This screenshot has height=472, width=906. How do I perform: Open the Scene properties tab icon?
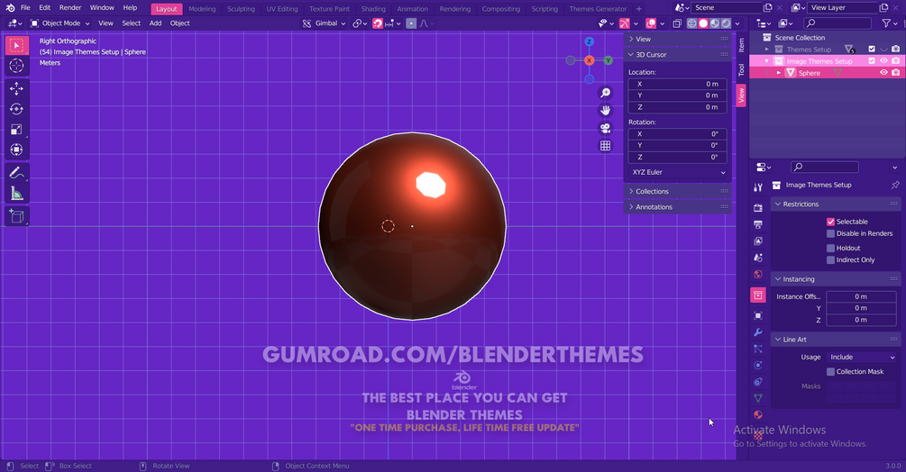(x=758, y=258)
